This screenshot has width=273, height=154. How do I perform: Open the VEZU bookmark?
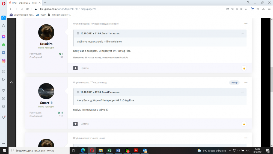41,15
